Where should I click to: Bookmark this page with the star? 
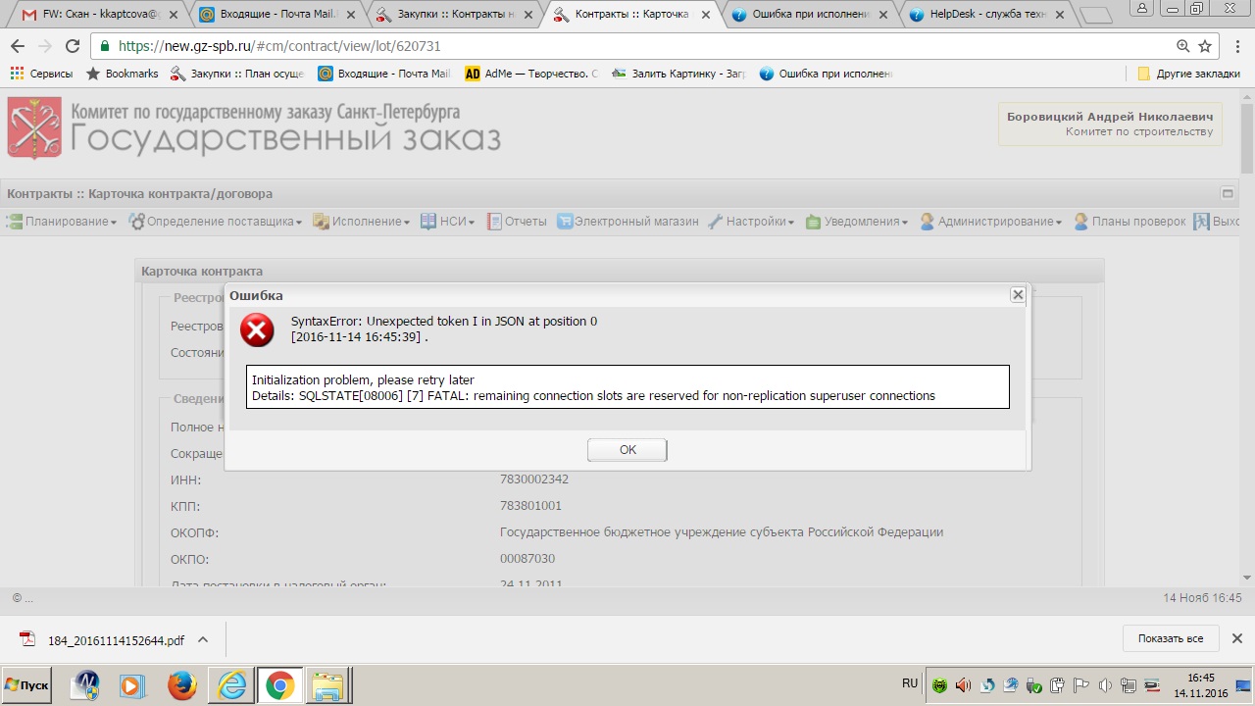click(1205, 46)
